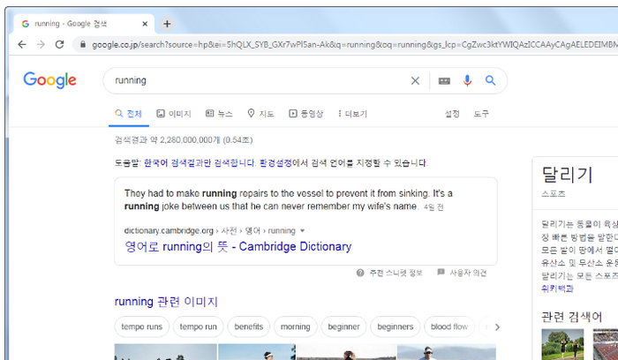Switch to the 지도 (Maps) tab

tap(260, 114)
